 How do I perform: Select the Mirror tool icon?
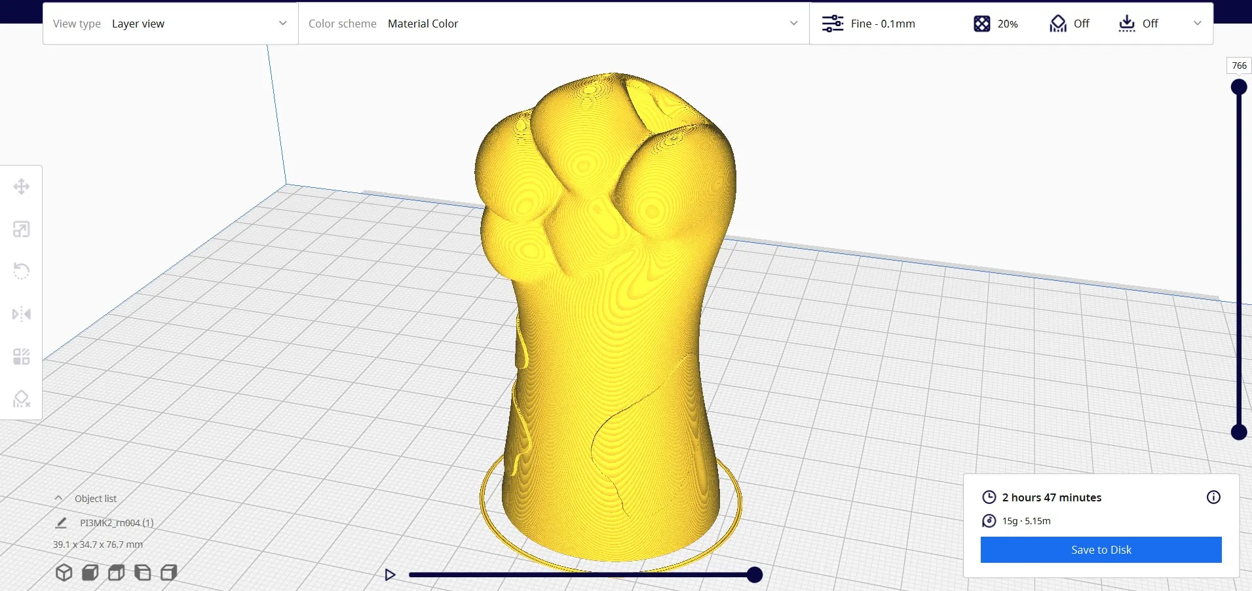pyautogui.click(x=22, y=314)
